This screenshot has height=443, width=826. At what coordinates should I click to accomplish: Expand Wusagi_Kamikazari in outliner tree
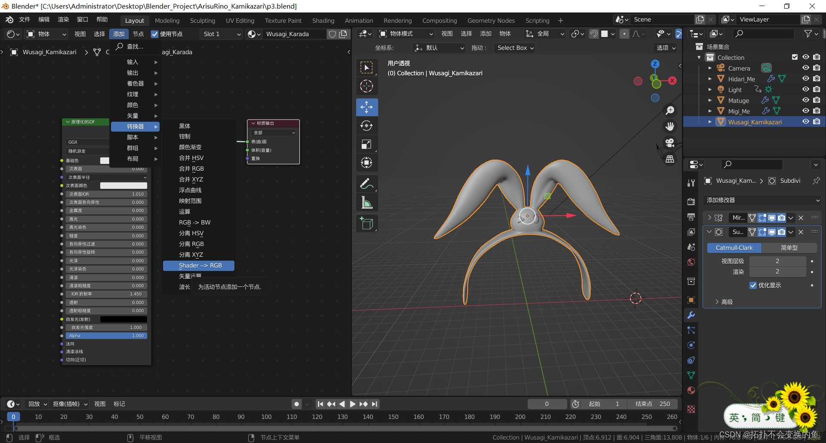710,122
